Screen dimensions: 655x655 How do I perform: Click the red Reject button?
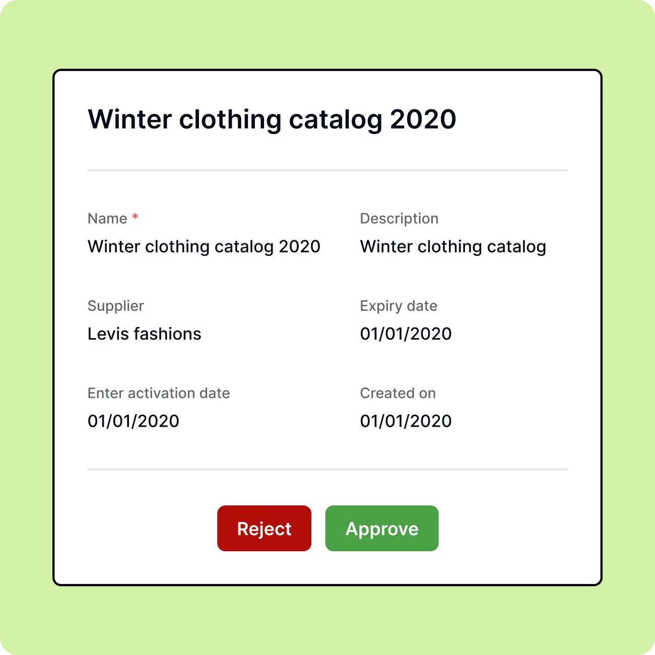point(264,528)
